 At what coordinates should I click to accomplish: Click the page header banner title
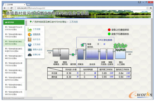47,13
